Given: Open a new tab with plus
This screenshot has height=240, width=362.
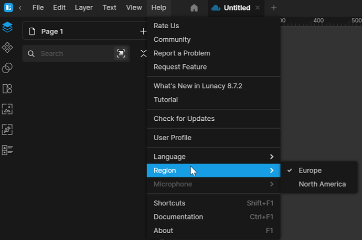Looking at the screenshot, I should pos(273,8).
